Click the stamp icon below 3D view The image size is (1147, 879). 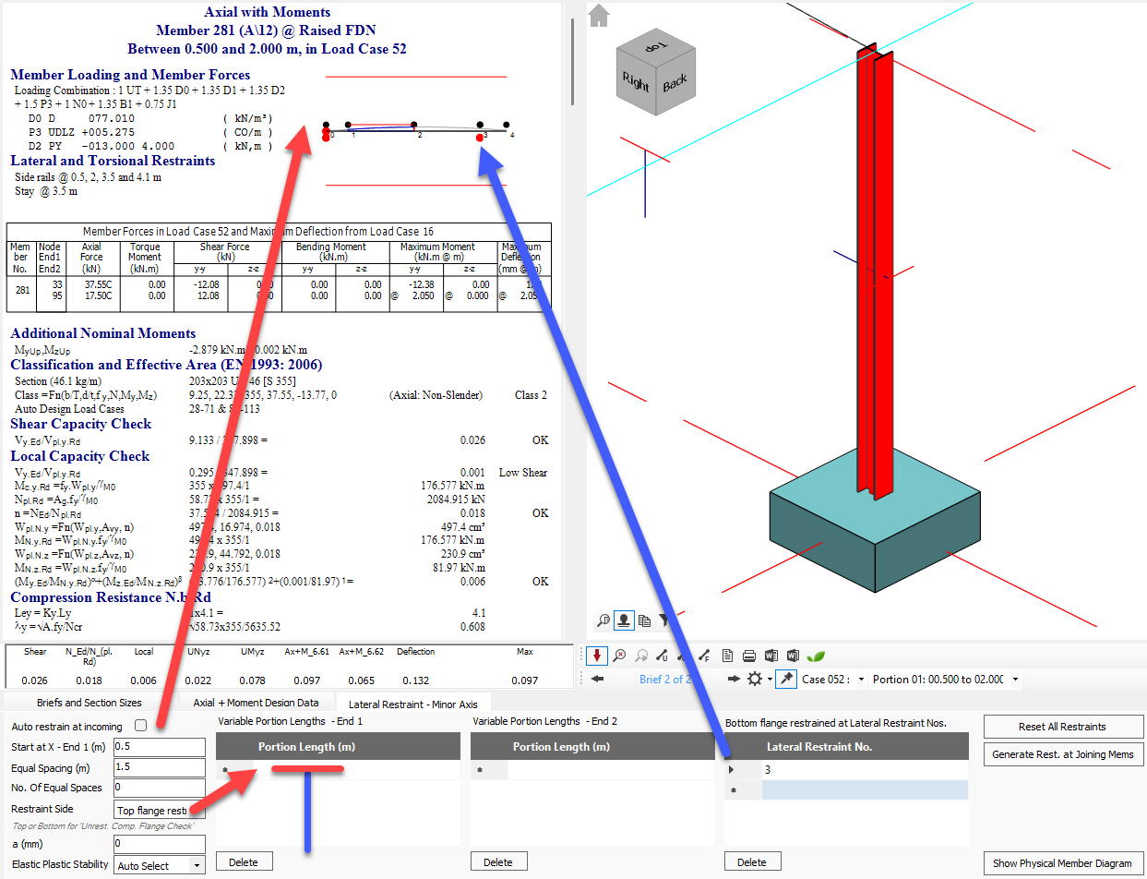pos(625,620)
